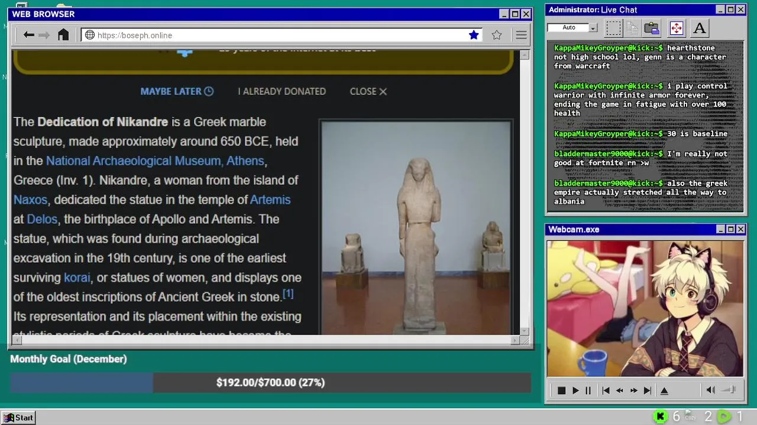The width and height of the screenshot is (757, 425).
Task: Click the filled blue bookmark star
Action: coord(474,35)
